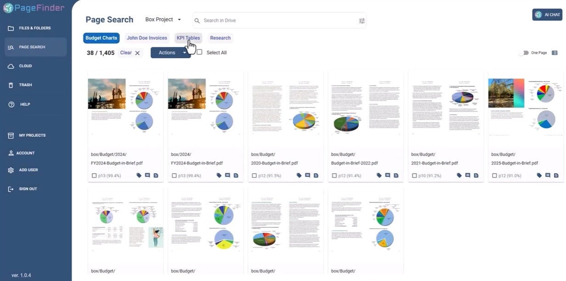
Task: Switch to list view icon beside One Page
Action: (555, 53)
